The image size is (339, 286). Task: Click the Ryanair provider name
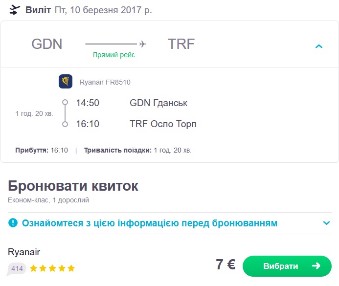pos(24,252)
